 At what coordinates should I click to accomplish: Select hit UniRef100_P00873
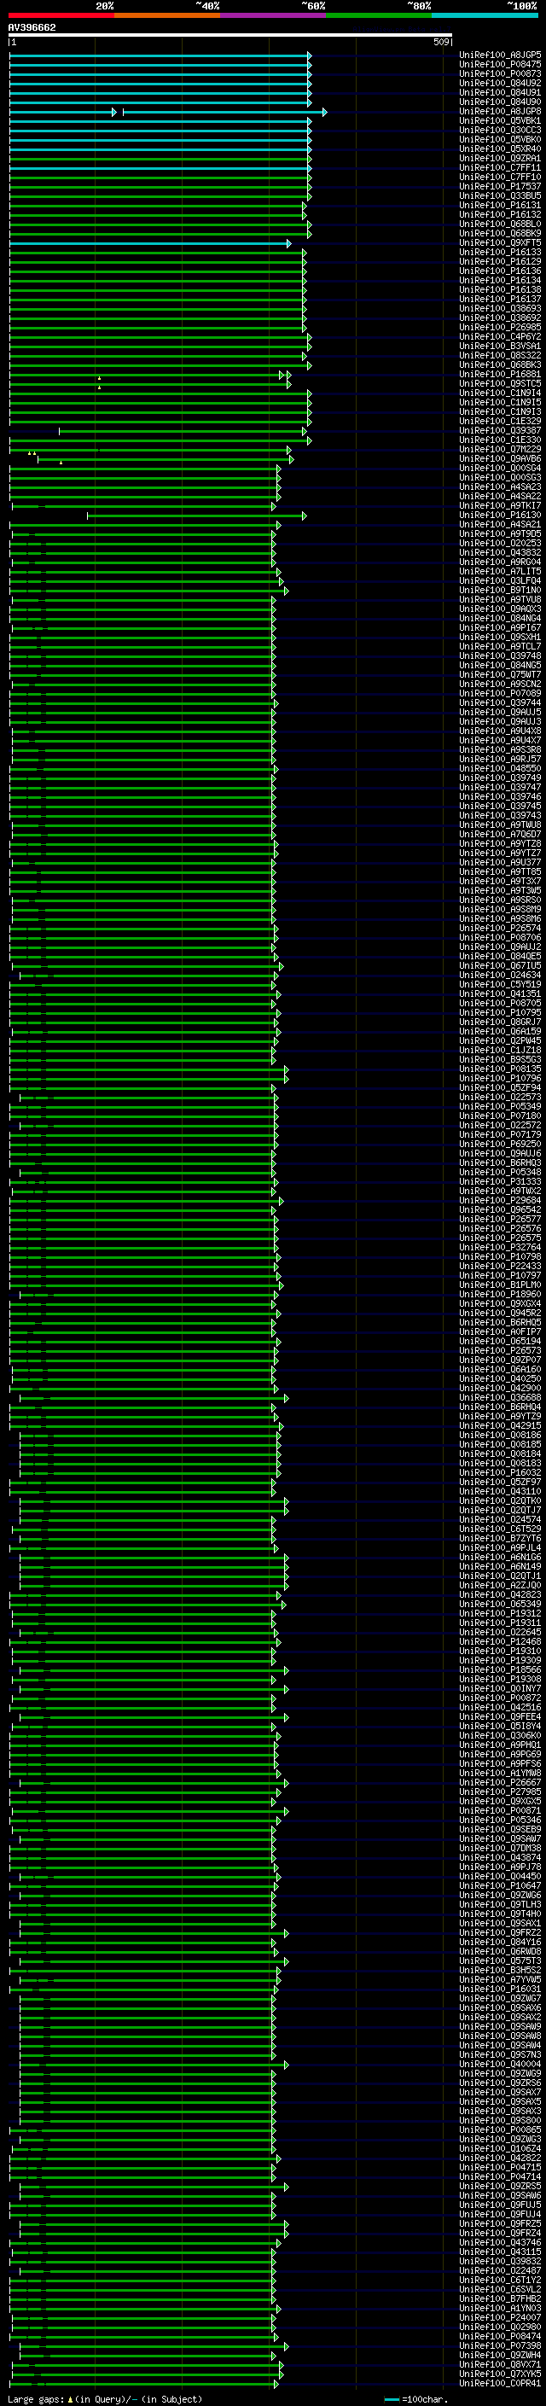[x=500, y=73]
